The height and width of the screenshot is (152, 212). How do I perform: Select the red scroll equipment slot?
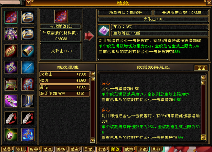point(11,50)
